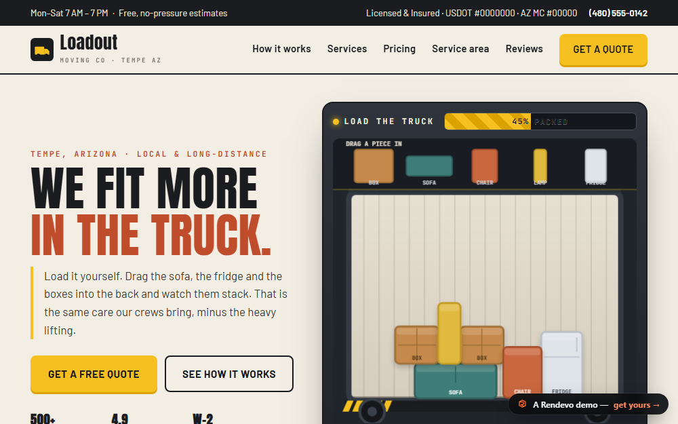
Task: Open the Reviews nav link
Action: [x=524, y=49]
